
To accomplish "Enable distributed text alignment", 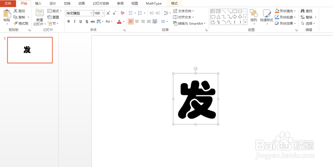I will click(x=155, y=21).
